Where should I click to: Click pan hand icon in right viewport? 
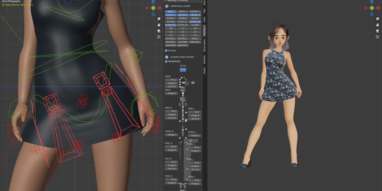click(x=377, y=25)
